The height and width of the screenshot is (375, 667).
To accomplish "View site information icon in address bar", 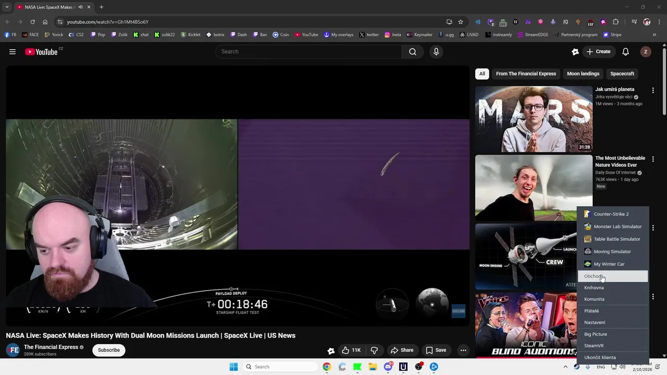I will 60,22.
